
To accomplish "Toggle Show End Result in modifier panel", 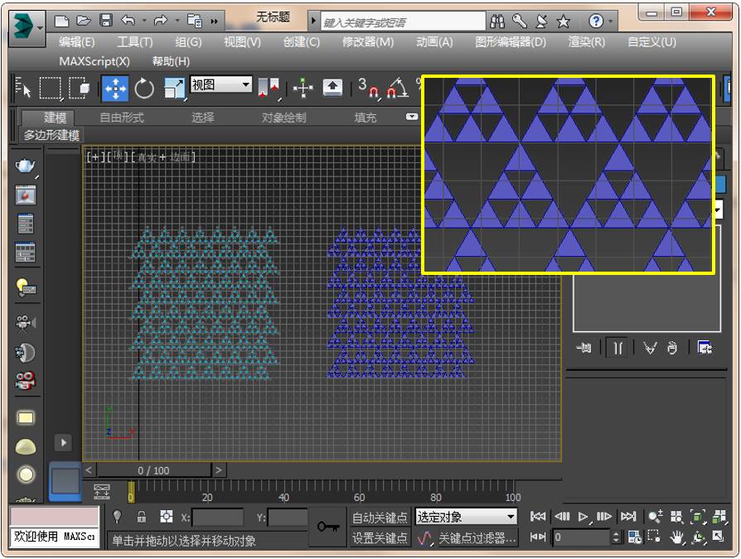I will [617, 349].
